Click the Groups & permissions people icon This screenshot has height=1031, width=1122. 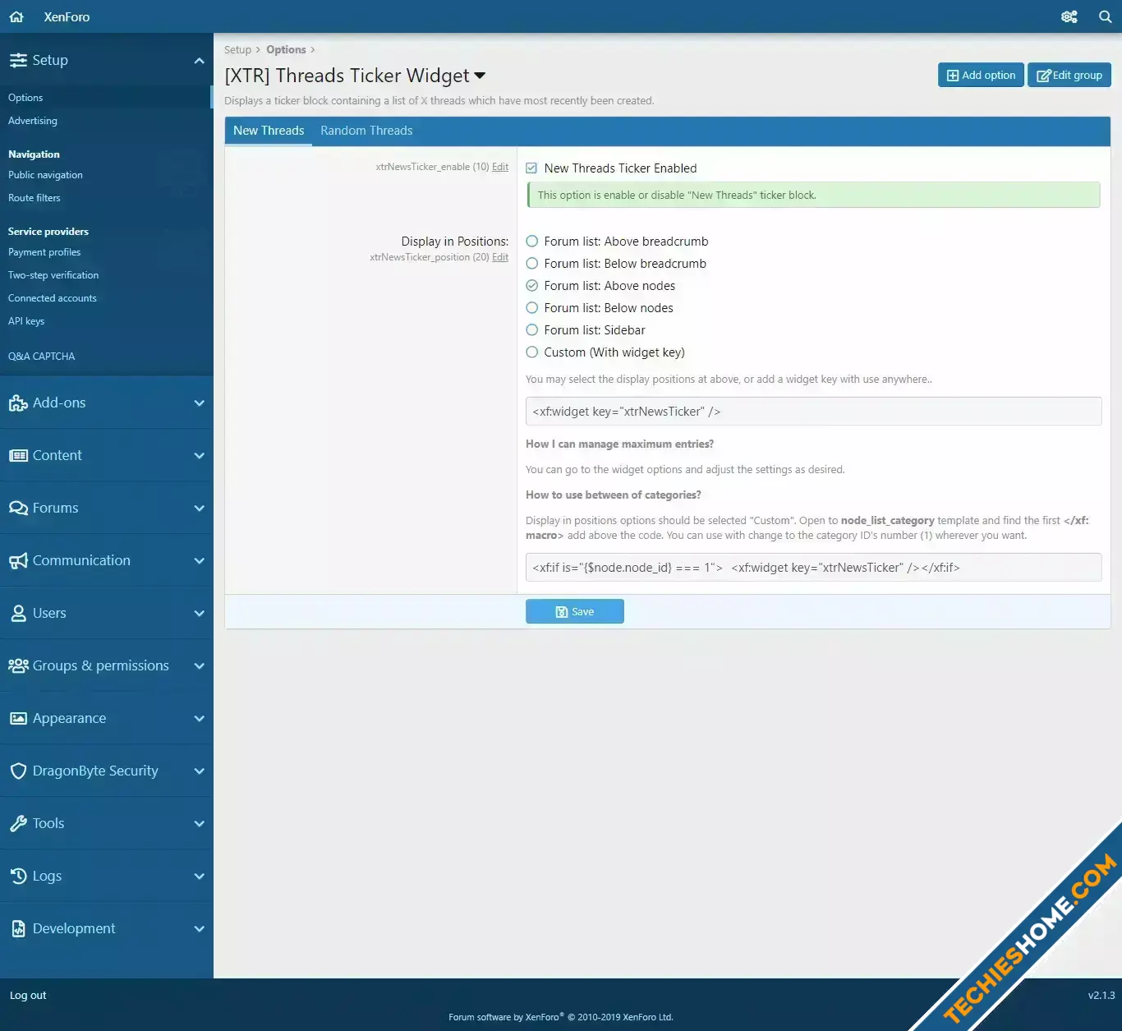[18, 665]
